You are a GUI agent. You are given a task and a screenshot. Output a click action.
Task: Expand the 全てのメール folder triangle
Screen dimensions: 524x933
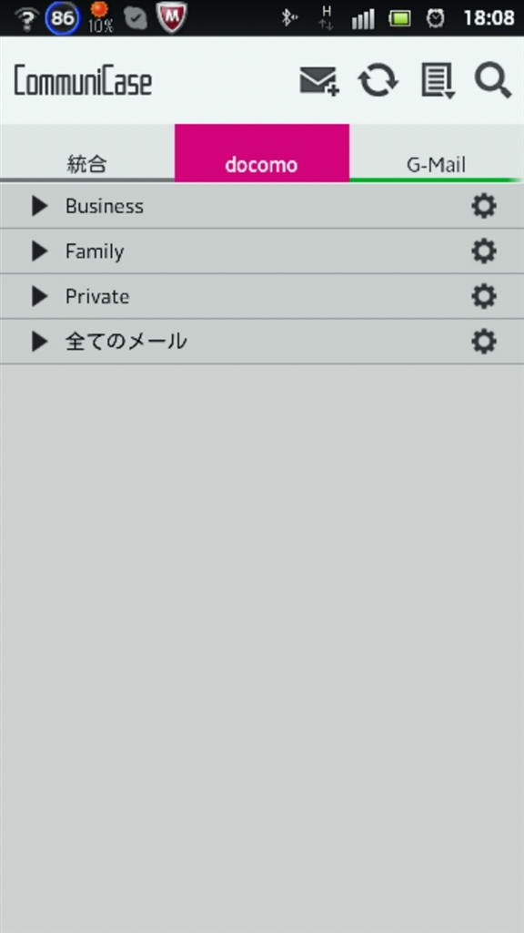tap(40, 342)
